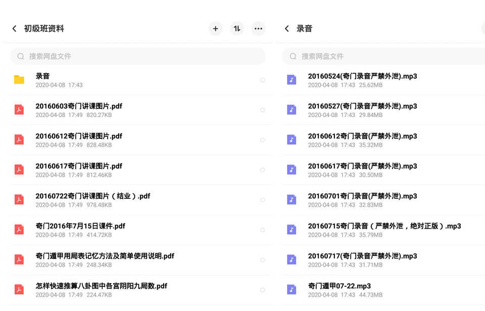Click music icon of 20160524 mp3
485x311 pixels.
point(292,80)
